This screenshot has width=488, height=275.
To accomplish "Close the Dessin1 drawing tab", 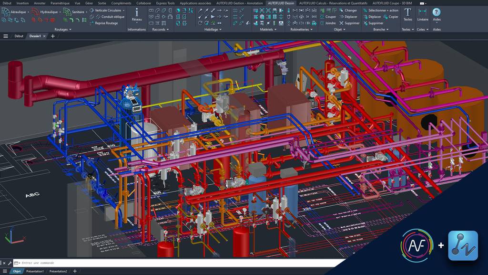I will click(x=44, y=36).
